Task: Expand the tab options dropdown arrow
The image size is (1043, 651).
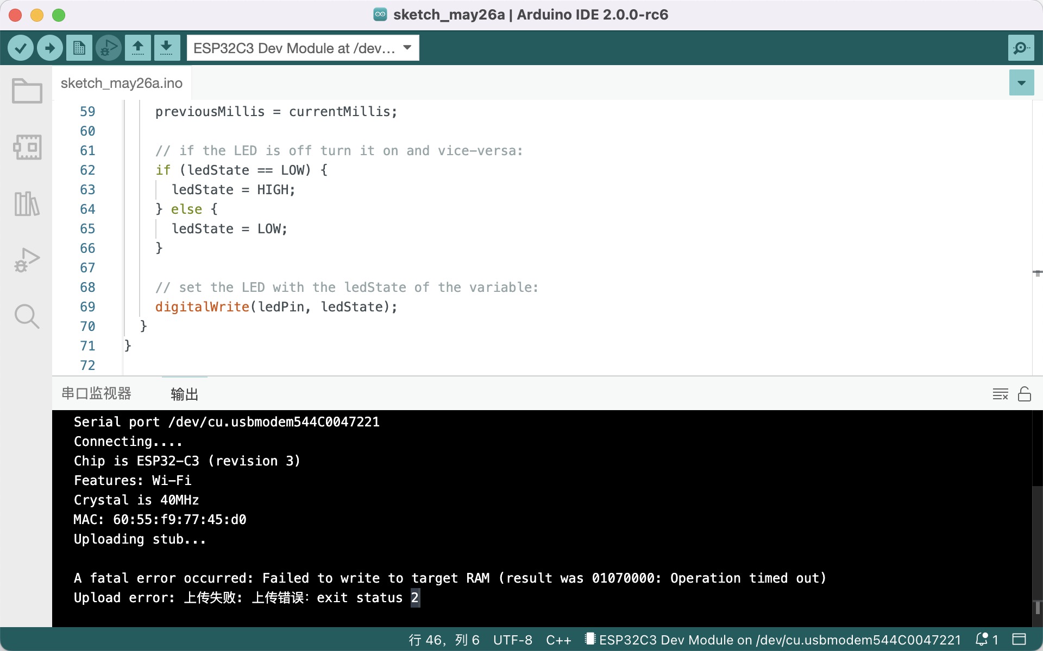Action: coord(1021,83)
